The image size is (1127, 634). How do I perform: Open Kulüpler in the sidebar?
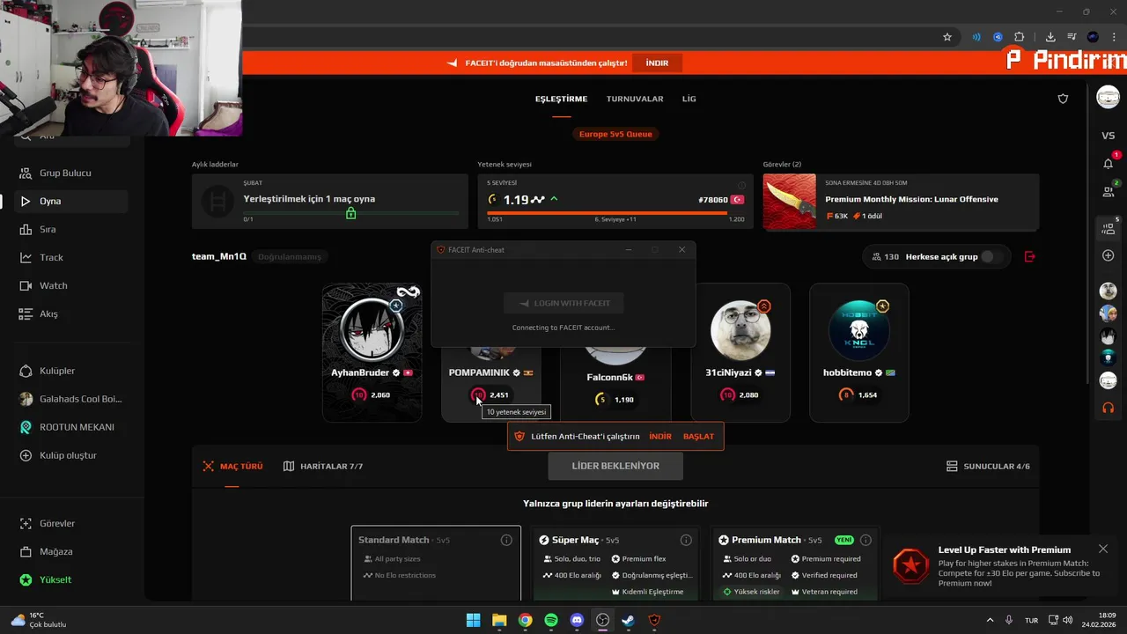pos(57,371)
